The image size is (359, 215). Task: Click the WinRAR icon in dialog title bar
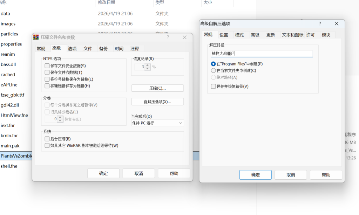point(36,37)
